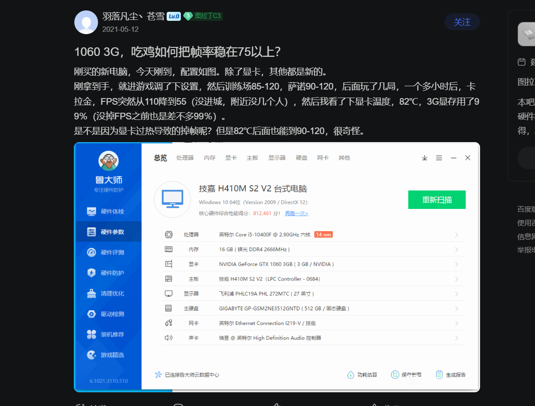535x406 pixels.
Task: Click the Lv.0 level badge
Action: point(174,16)
